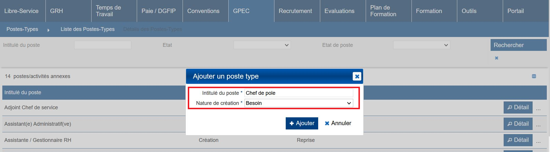Viewport: 550px width, 152px height.
Task: Expand the Postes-Types breadcrumb arrow
Action: (48, 30)
